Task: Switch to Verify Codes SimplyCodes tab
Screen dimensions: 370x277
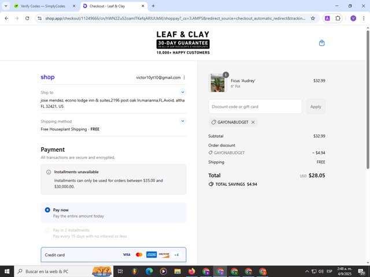Action: pos(42,6)
